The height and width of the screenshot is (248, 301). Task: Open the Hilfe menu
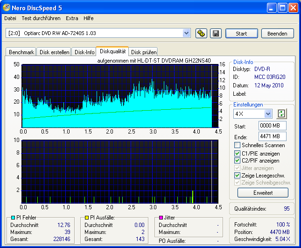pyautogui.click(x=89, y=18)
